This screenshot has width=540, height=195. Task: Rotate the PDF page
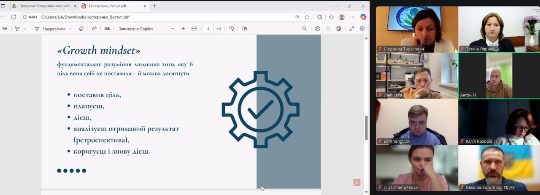(x=232, y=29)
